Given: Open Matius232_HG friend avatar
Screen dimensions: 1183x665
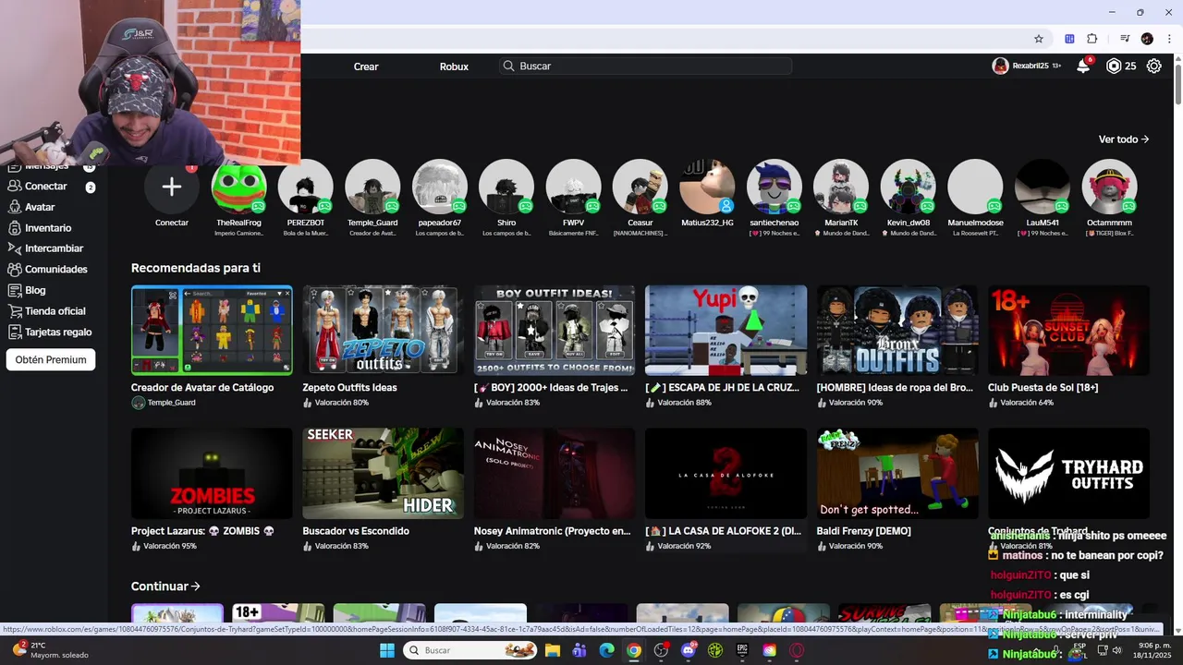Looking at the screenshot, I should (707, 187).
